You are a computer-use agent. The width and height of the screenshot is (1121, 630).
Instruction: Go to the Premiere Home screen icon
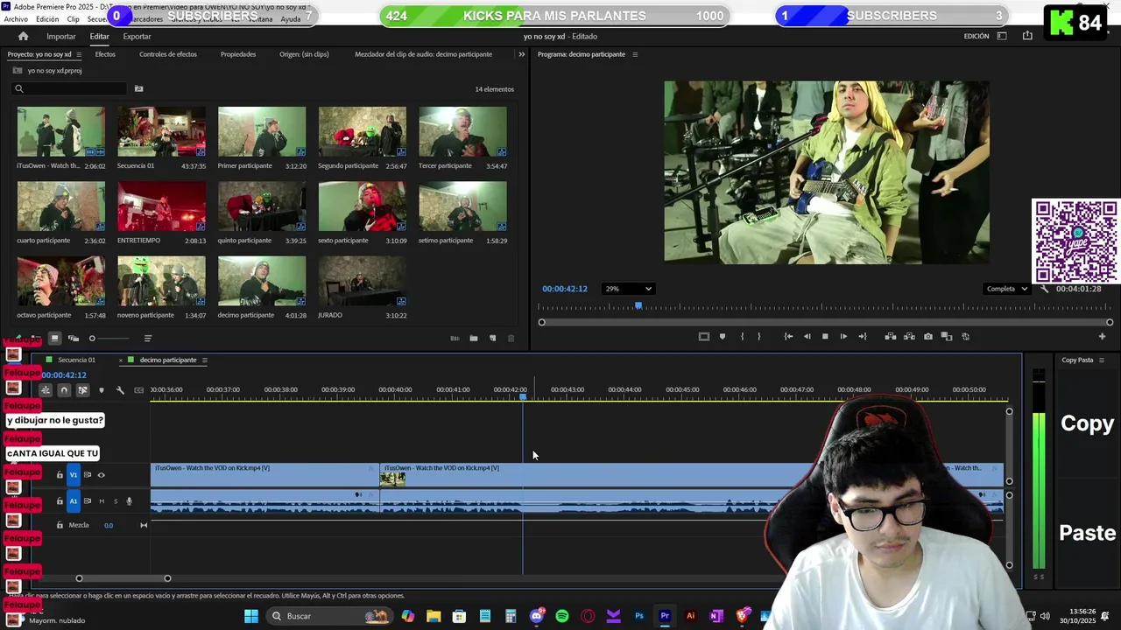pyautogui.click(x=23, y=36)
